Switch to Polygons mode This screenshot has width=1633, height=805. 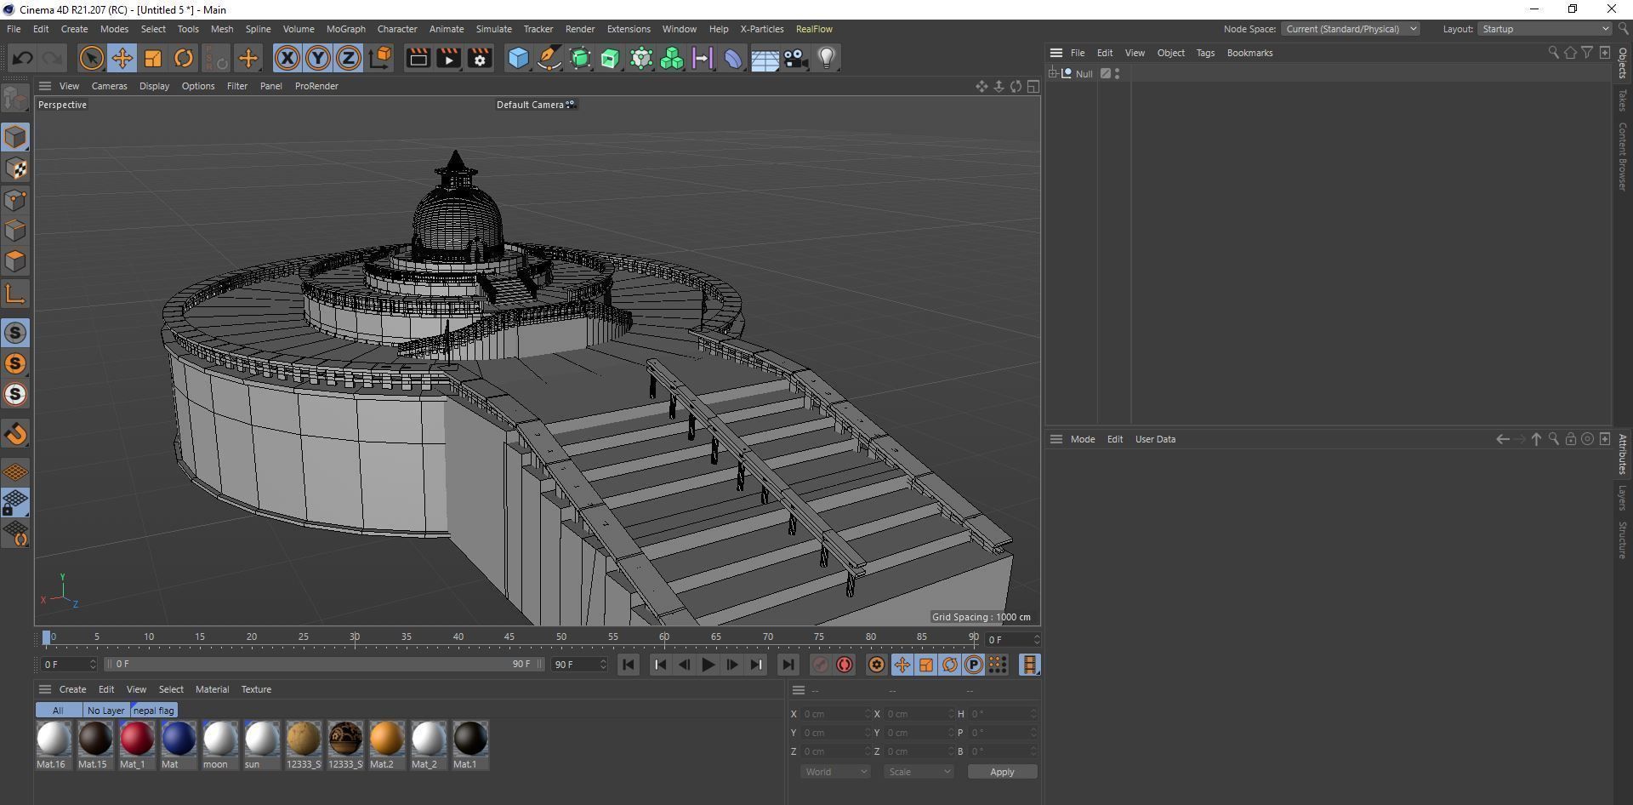point(15,261)
